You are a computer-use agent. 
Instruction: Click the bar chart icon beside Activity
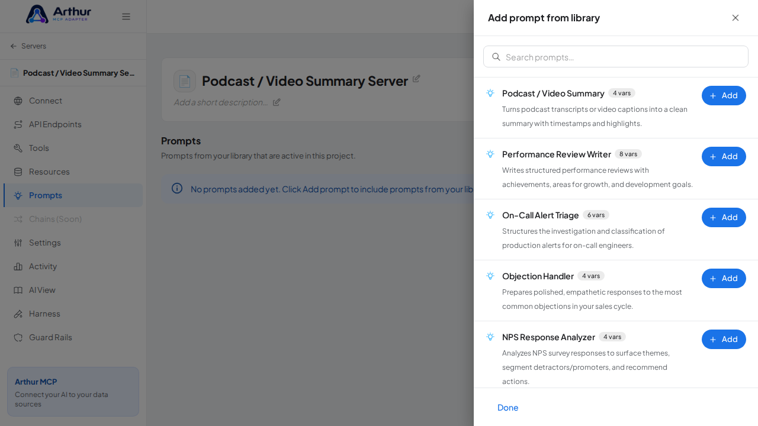click(x=18, y=266)
